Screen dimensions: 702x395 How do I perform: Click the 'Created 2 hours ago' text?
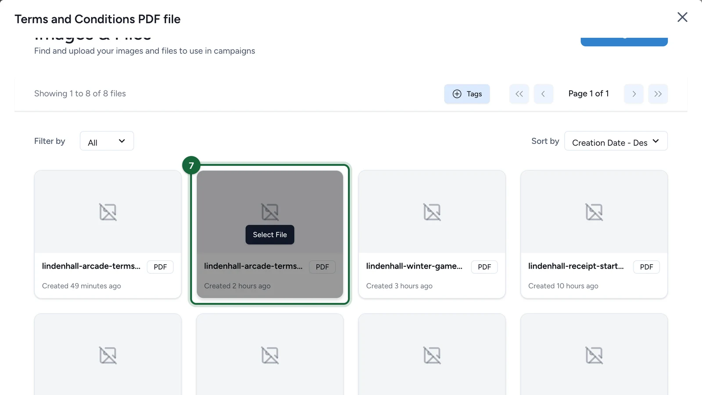click(x=237, y=286)
